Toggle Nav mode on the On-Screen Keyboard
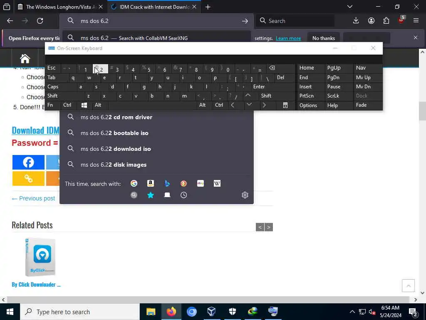Image resolution: width=426 pixels, height=320 pixels. tap(368, 68)
